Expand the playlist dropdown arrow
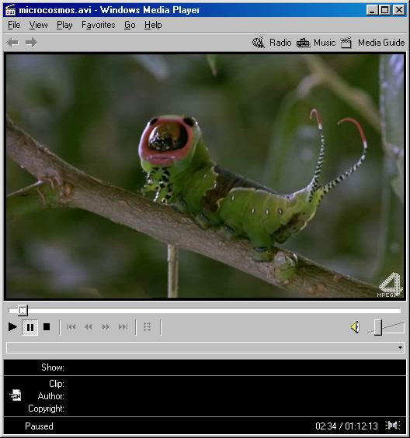The width and height of the screenshot is (410, 438). [x=400, y=348]
